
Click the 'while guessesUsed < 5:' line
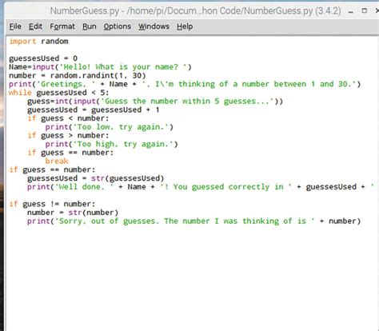pos(59,93)
